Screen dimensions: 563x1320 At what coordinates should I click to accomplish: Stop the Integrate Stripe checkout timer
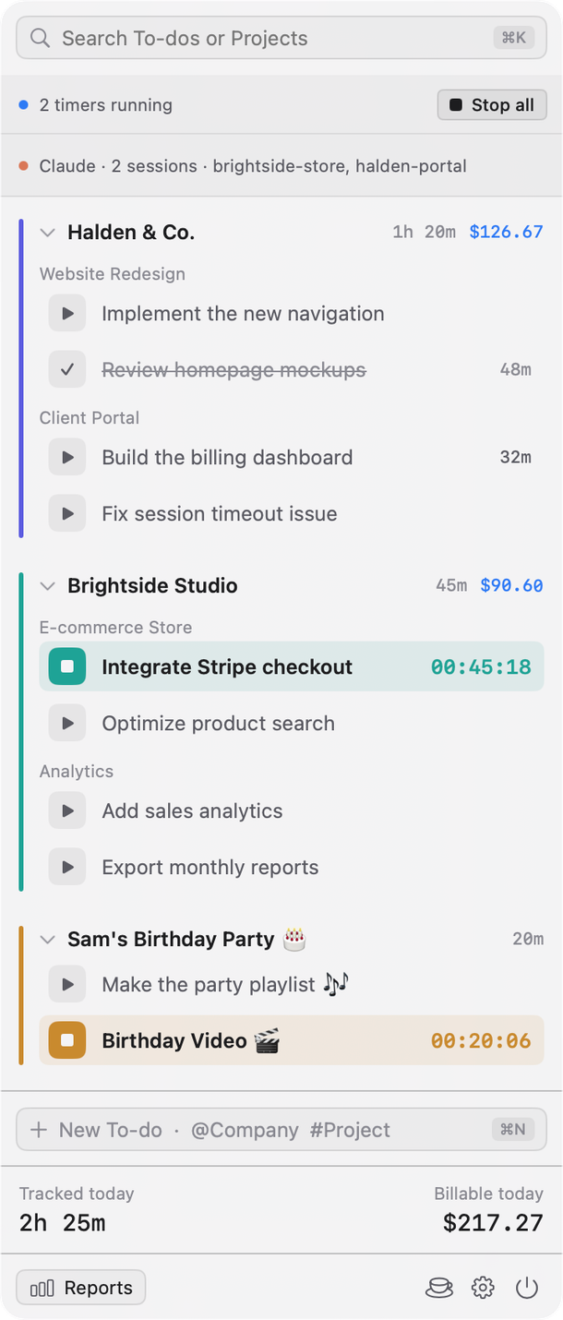67,666
